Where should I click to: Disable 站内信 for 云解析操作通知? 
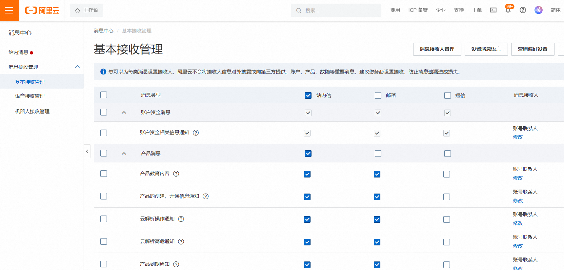tap(307, 219)
